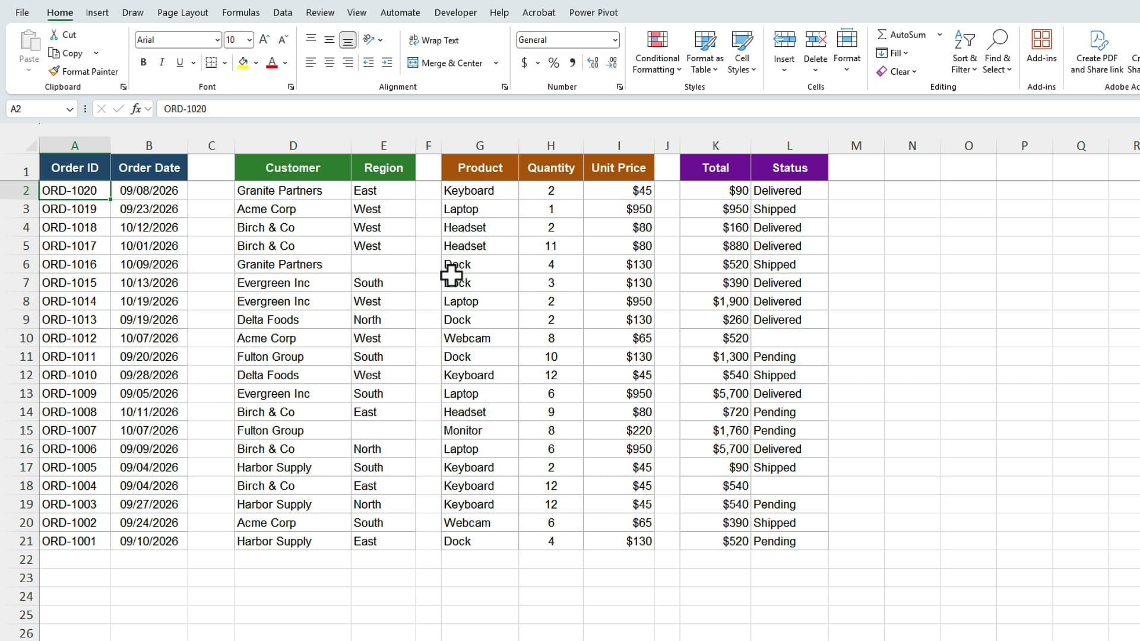This screenshot has height=641, width=1140.
Task: Toggle bottom align button
Action: click(x=348, y=40)
